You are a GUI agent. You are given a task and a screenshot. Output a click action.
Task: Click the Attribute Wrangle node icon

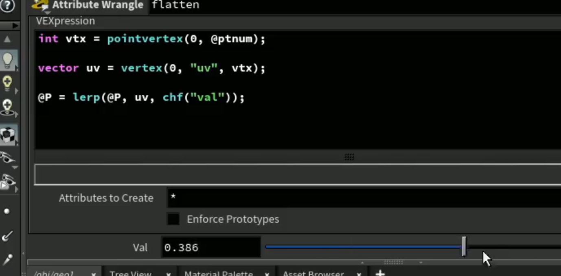[x=40, y=5]
